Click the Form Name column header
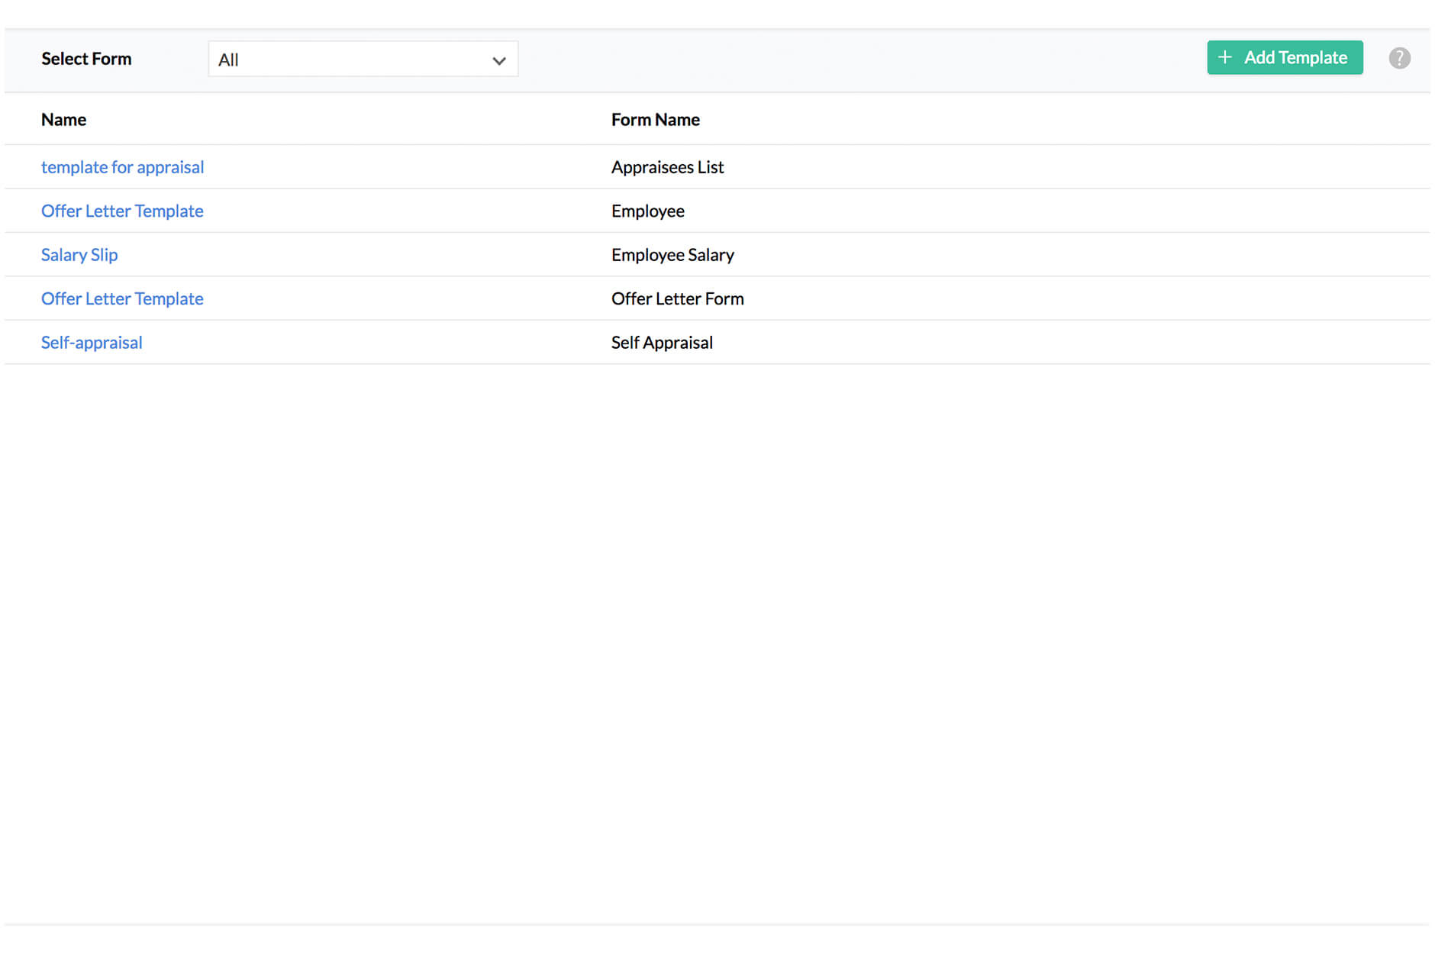Image resolution: width=1435 pixels, height=954 pixels. [655, 119]
